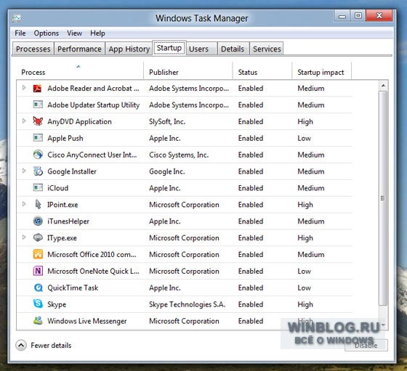Viewport: 407px width, 371px height.
Task: Expand the AnyDVD Application group
Action: [24, 121]
